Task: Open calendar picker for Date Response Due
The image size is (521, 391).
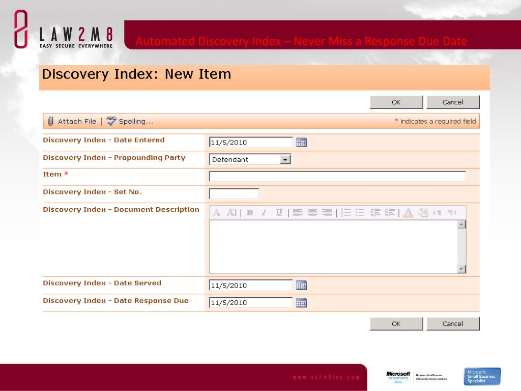Action: coord(301,302)
